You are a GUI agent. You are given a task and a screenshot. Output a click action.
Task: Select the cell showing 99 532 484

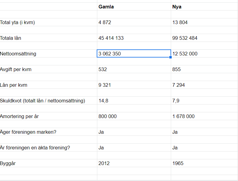[204, 38]
